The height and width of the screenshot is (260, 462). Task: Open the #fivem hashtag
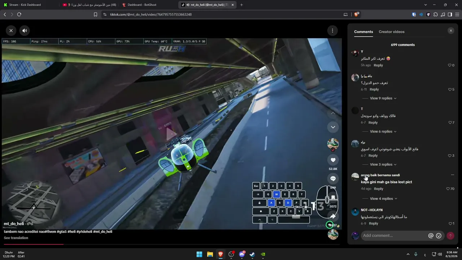50,231
